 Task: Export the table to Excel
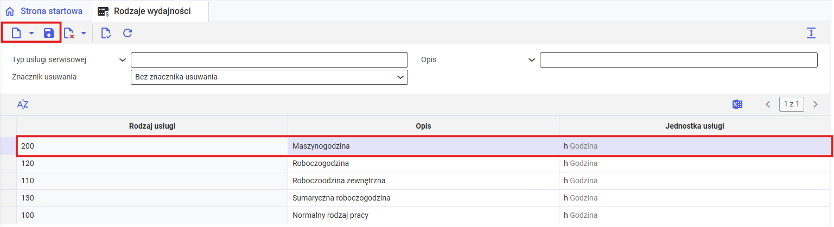[x=737, y=104]
